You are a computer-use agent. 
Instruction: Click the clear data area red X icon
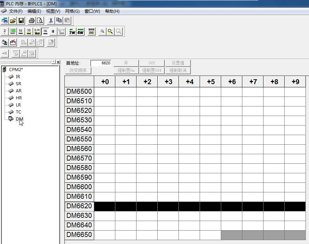point(13,42)
